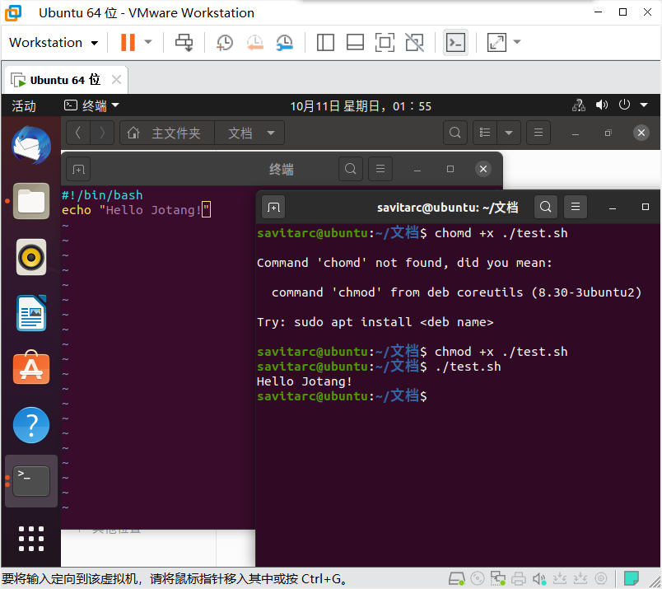Open clock and calendar panel
Image resolution: width=662 pixels, height=589 pixels.
coord(361,105)
